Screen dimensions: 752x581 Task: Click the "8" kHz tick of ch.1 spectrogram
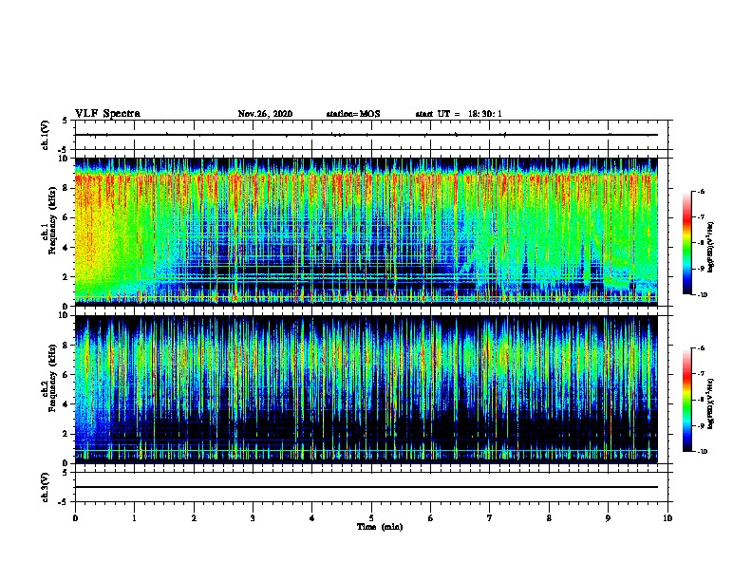tap(66, 188)
